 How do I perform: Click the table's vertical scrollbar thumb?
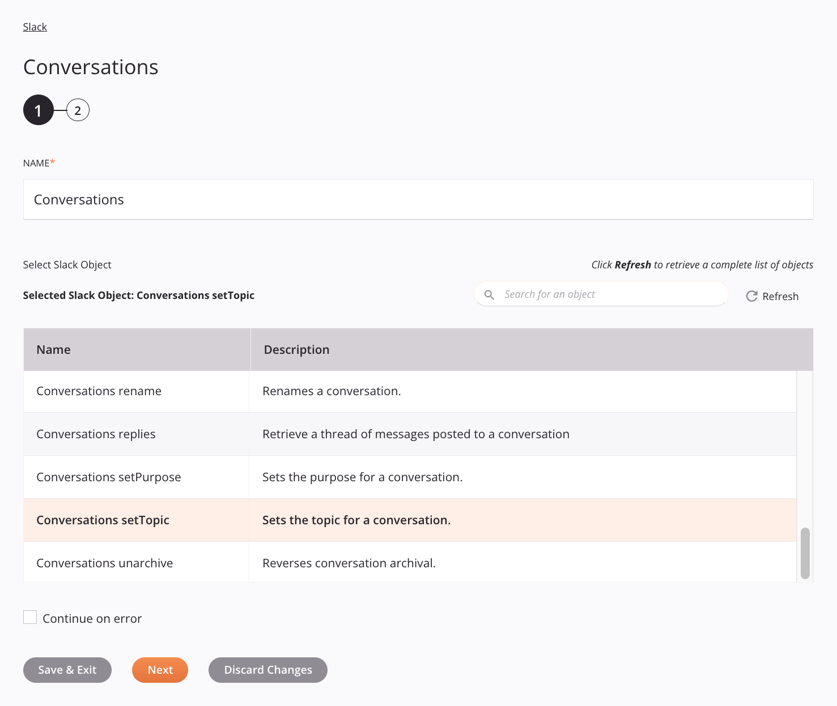[x=805, y=554]
